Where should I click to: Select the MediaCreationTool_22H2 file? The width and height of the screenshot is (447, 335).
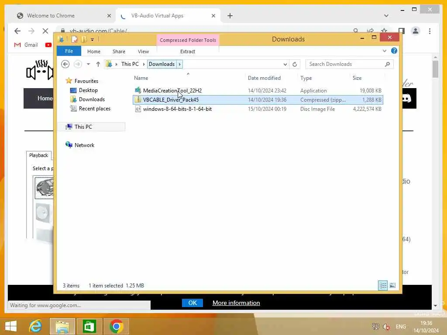click(258, 91)
